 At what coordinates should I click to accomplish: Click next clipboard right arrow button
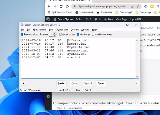(136, 83)
